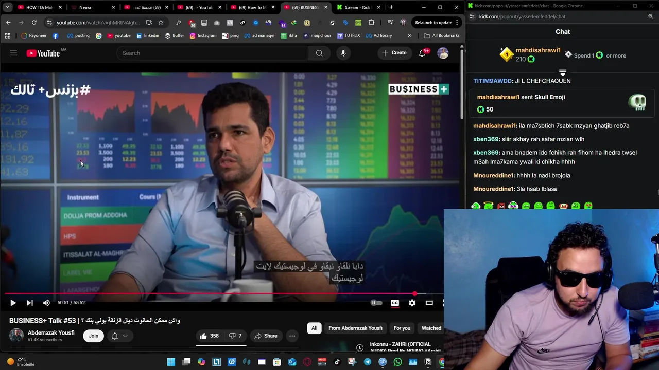Open the Payoneer bookmark
Viewport: 659px width, 370px height.
tap(34, 35)
